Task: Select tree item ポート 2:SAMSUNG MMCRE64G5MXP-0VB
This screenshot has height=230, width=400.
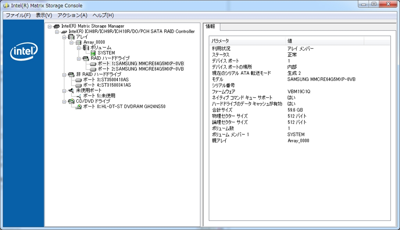Action: pyautogui.click(x=141, y=69)
